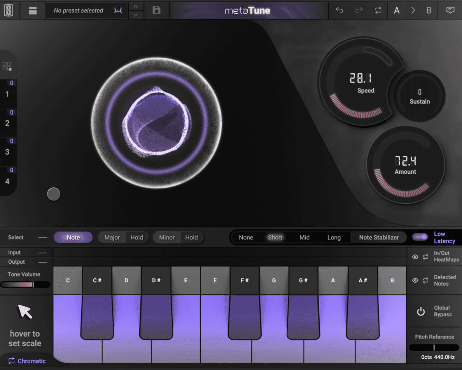Click the central pitch orb visualizer

click(x=156, y=122)
